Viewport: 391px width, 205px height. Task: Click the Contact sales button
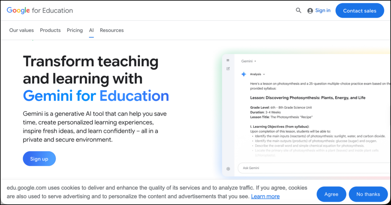(360, 11)
